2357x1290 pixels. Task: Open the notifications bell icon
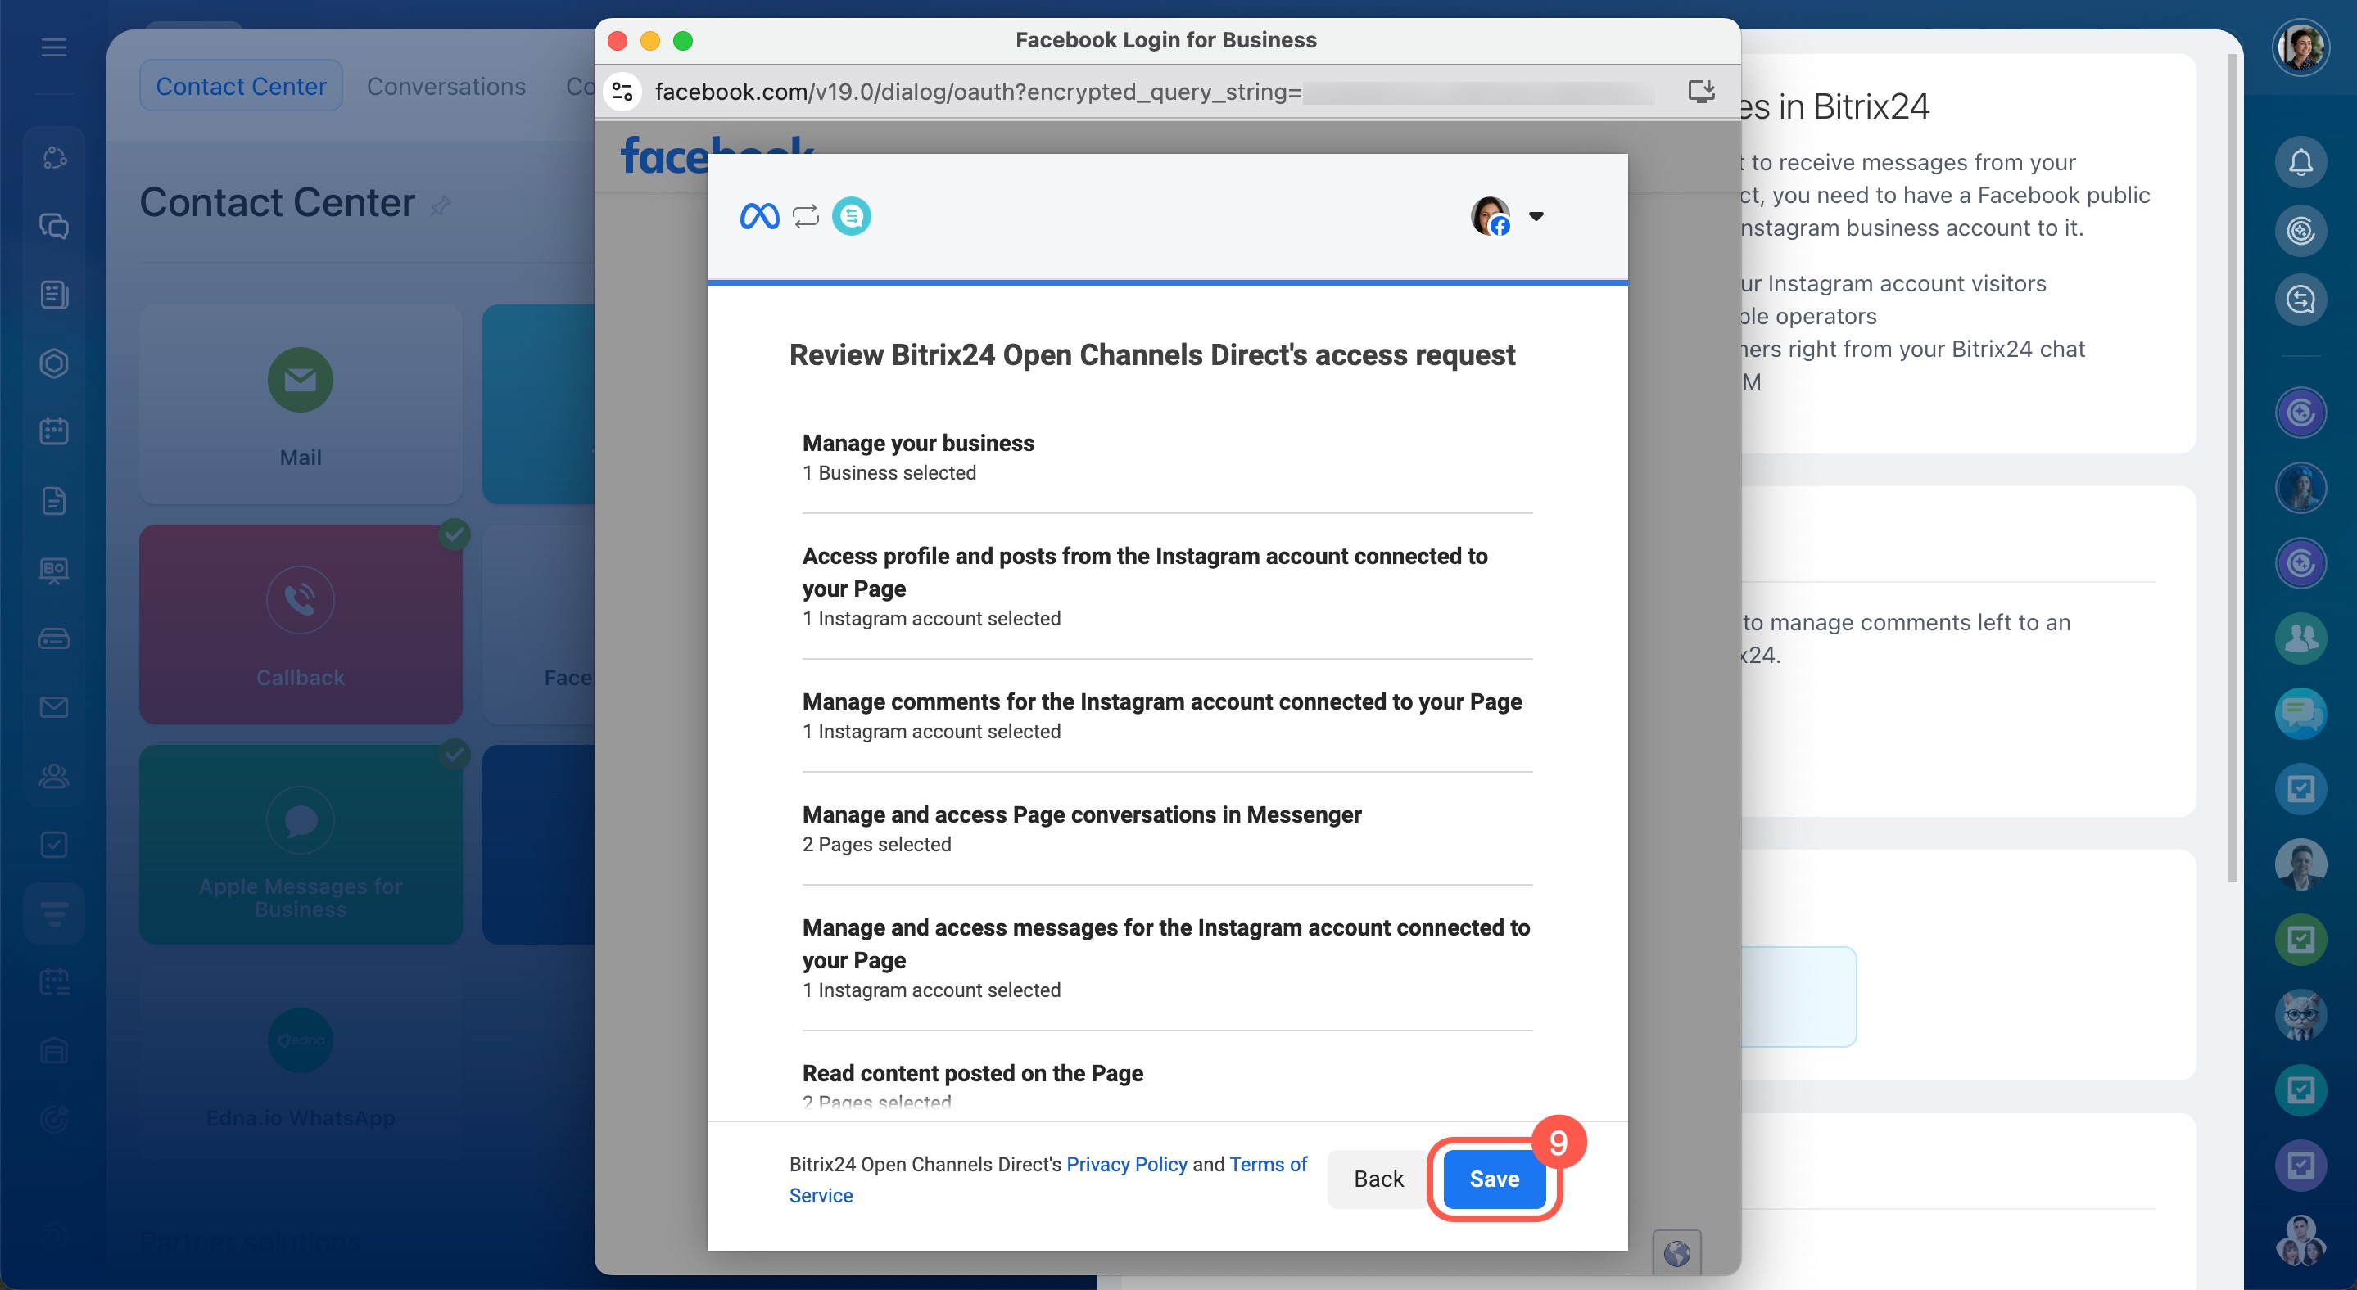click(2300, 162)
